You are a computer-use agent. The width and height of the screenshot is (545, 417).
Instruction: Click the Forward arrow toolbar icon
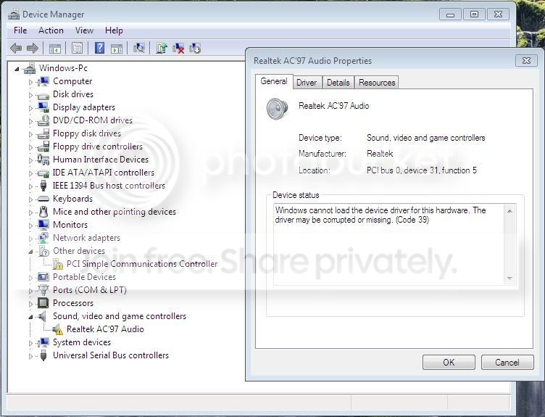click(x=33, y=48)
